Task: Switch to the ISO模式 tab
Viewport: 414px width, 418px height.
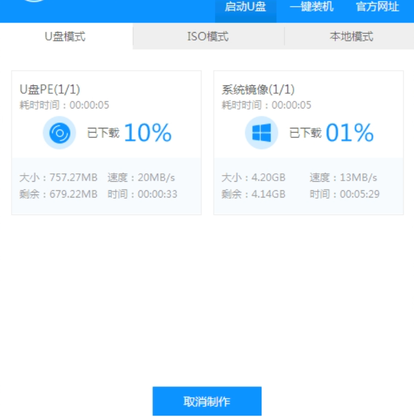Action: coord(208,36)
